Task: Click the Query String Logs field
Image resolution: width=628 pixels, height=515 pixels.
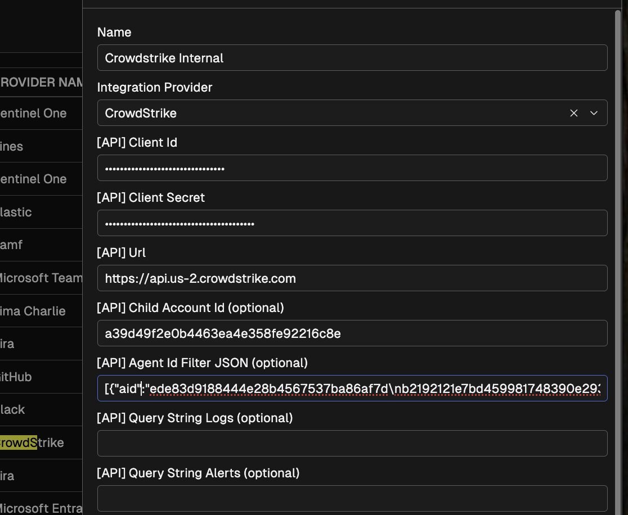Action: (352, 444)
